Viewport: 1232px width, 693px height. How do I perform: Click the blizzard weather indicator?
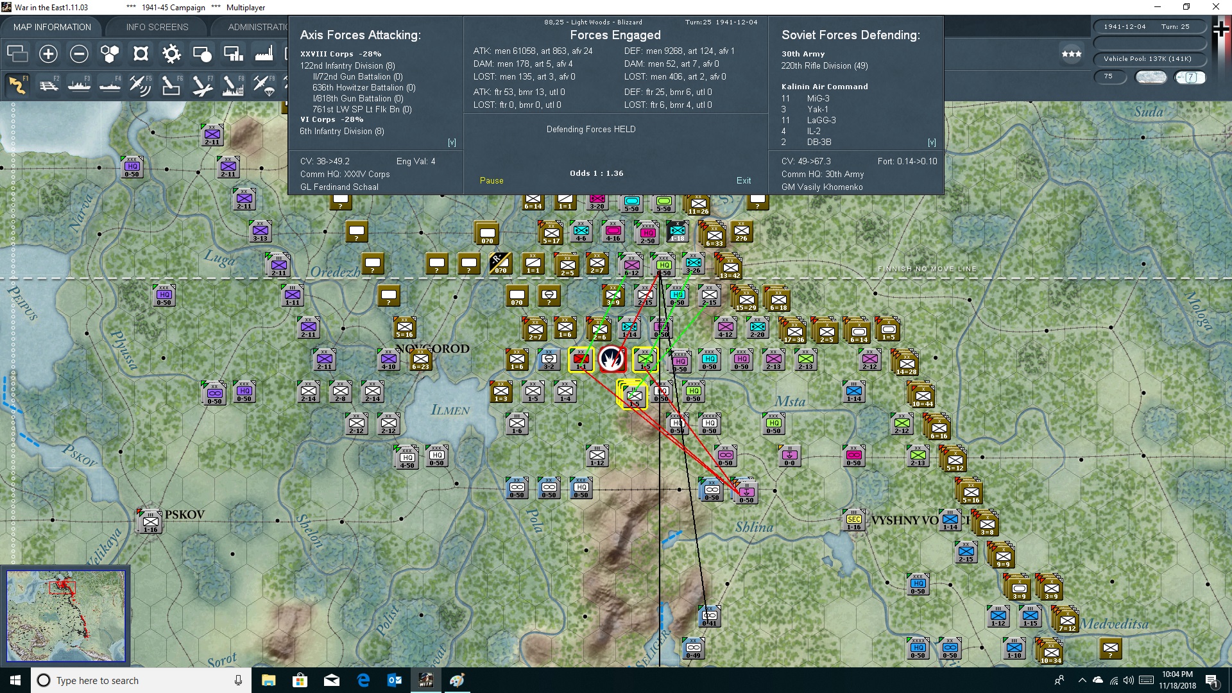[1151, 77]
